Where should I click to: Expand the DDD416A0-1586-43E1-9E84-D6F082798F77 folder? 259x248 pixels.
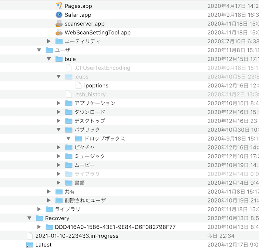click(39, 227)
